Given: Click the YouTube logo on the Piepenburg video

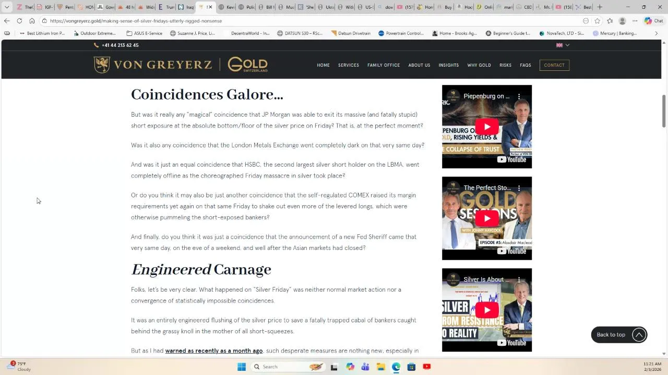Looking at the screenshot, I should coord(511,159).
